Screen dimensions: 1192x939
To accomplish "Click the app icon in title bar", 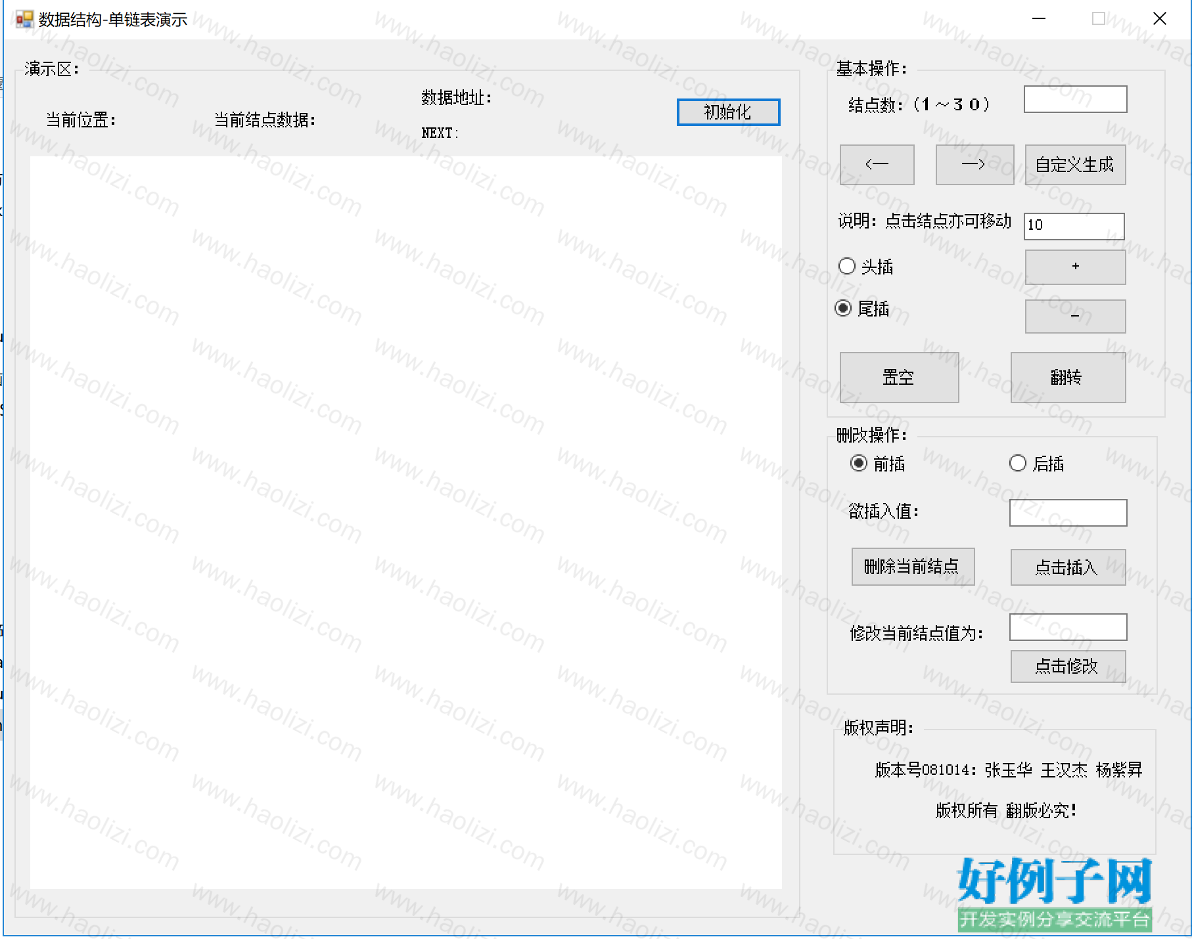I will 24,20.
